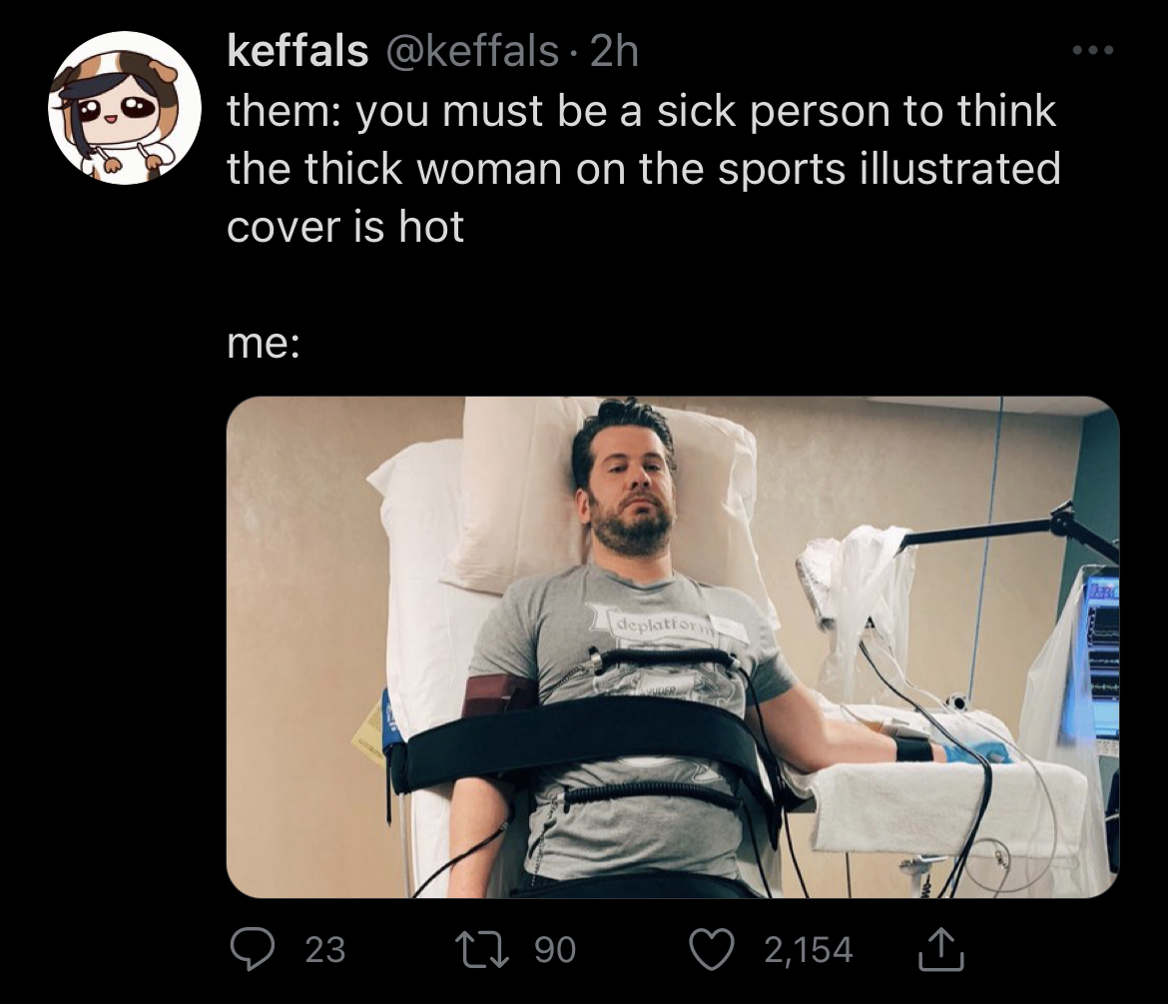This screenshot has width=1168, height=1004.
Task: Like the tweet with the heart icon
Action: [x=712, y=950]
